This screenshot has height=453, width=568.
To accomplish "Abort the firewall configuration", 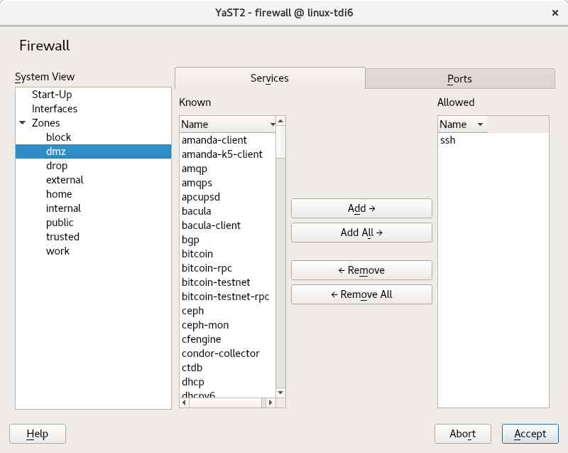I will coord(462,434).
